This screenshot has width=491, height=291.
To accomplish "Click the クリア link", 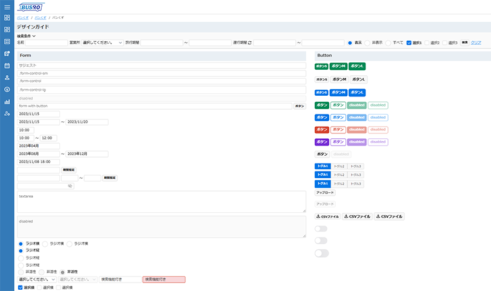I will pos(476,43).
